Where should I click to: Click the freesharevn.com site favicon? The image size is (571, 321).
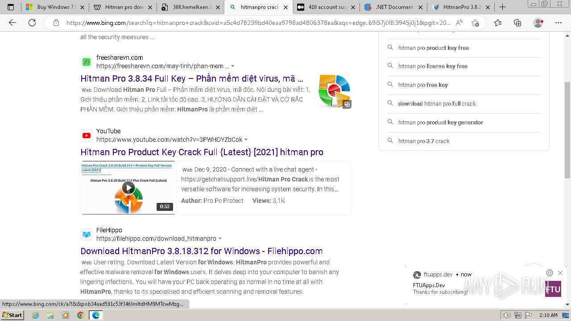coord(87,62)
